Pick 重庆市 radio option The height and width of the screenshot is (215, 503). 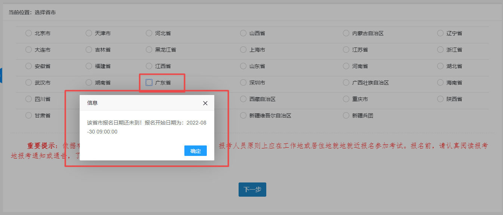346,99
